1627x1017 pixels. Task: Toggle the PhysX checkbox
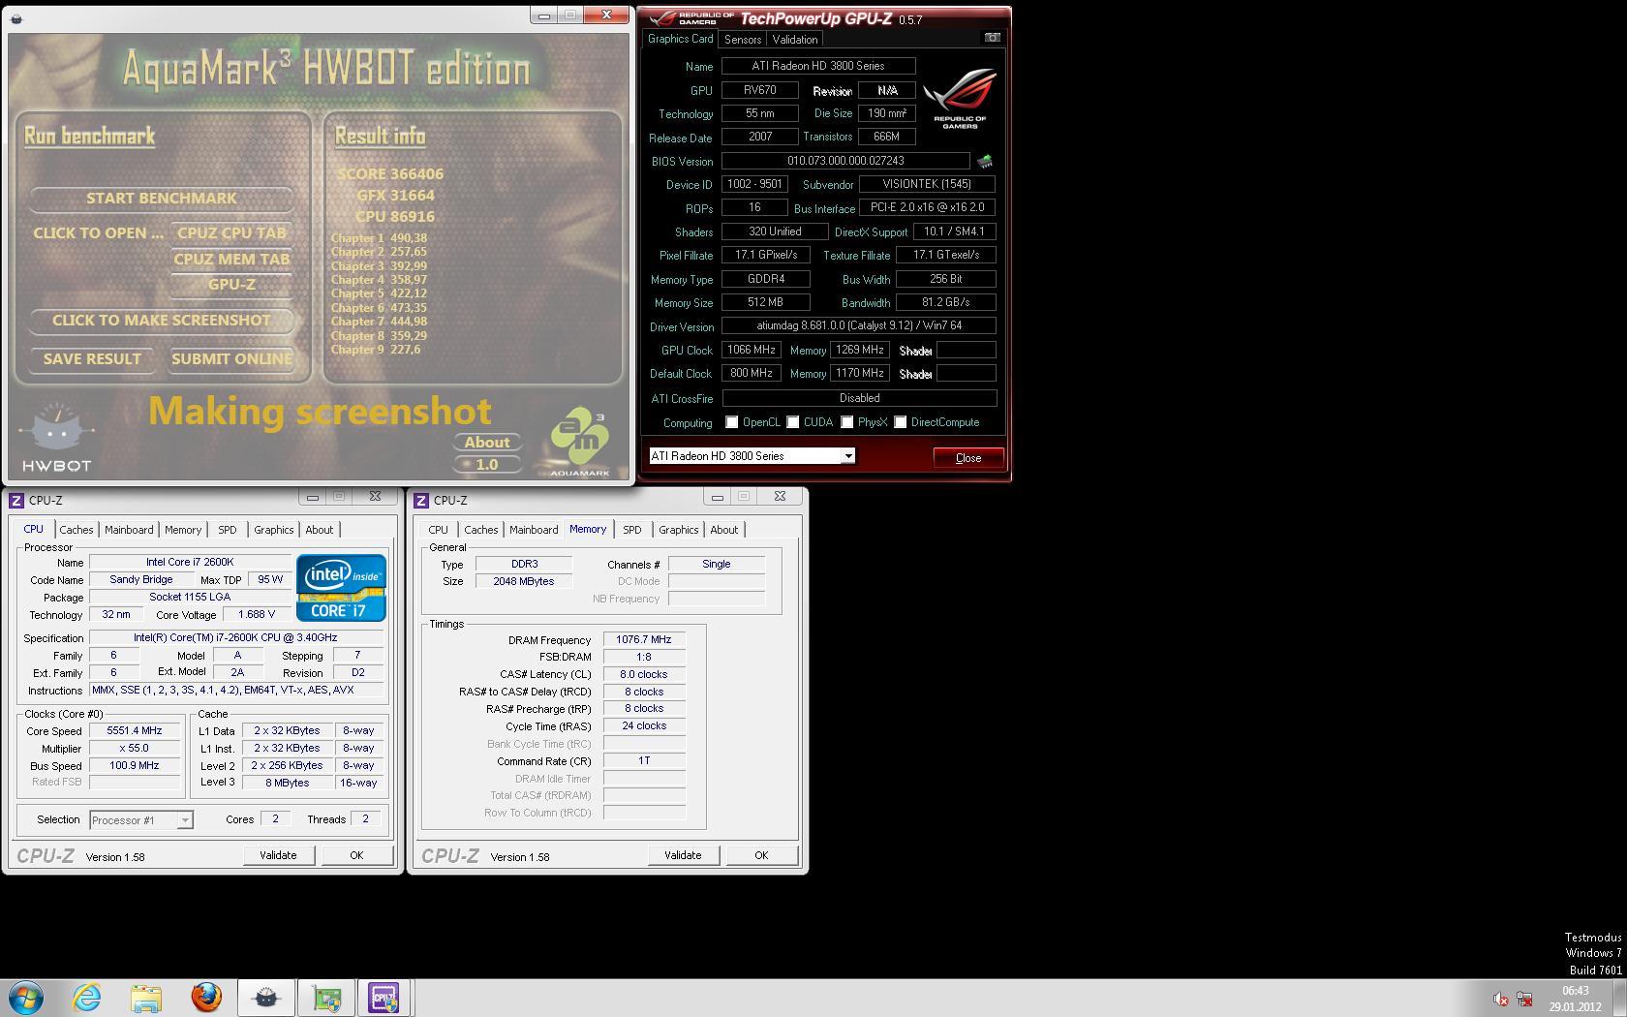click(x=847, y=422)
